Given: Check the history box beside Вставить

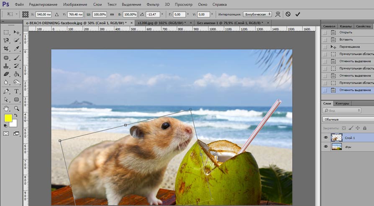Looking at the screenshot, I should point(325,40).
